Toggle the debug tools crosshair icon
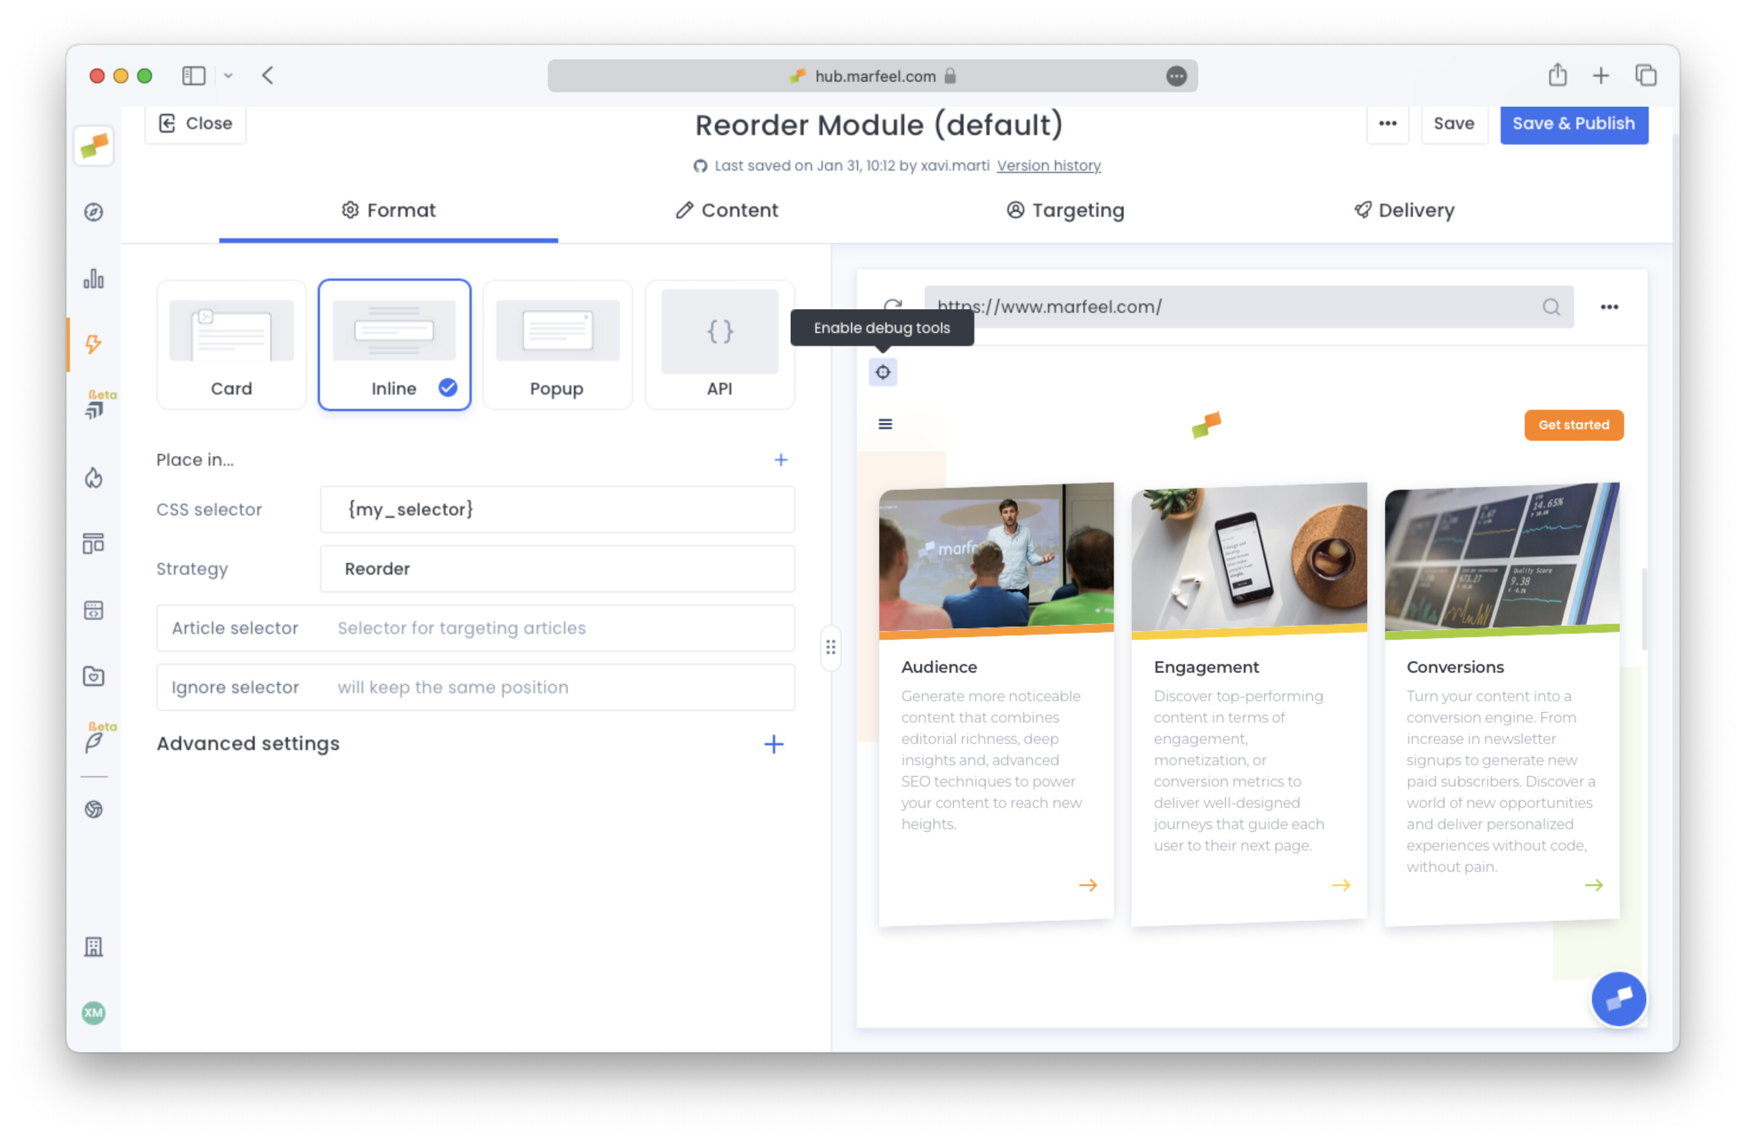 [x=882, y=372]
